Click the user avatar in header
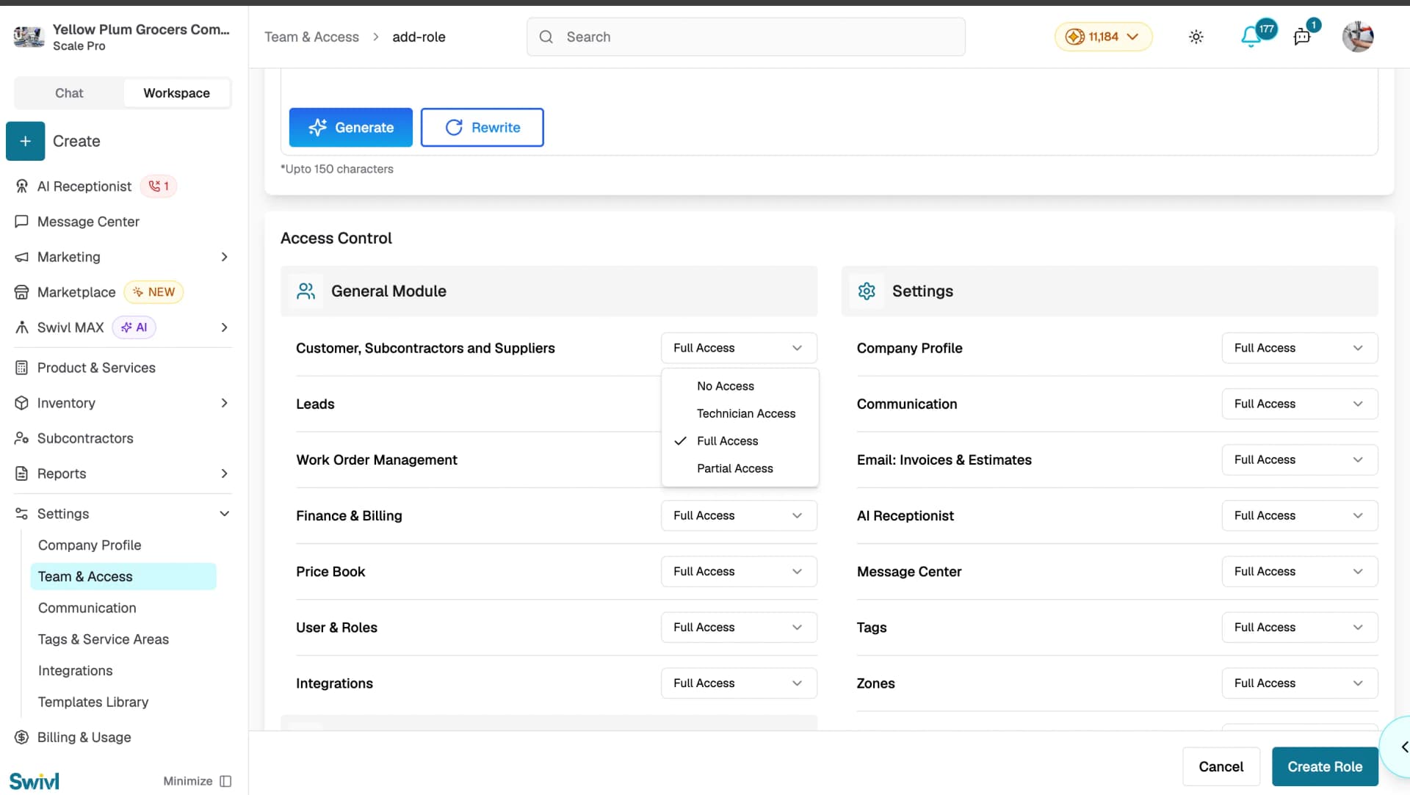This screenshot has height=795, width=1410. pos(1358,37)
